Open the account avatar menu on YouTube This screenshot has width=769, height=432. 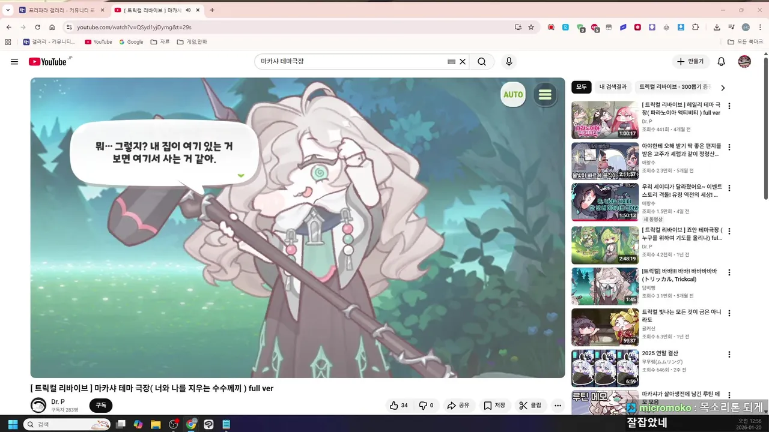point(744,62)
